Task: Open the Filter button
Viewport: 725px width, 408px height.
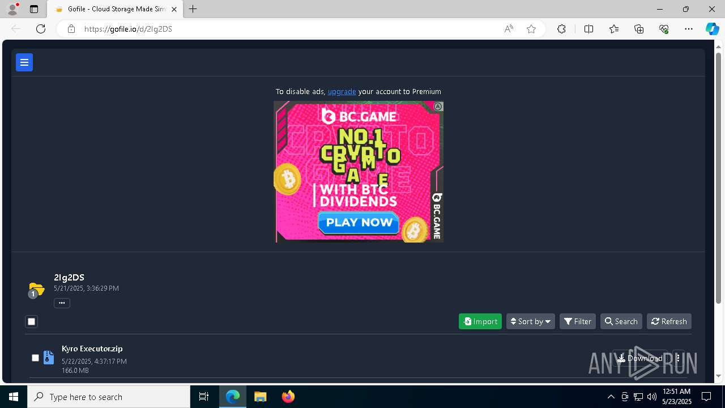Action: point(577,321)
